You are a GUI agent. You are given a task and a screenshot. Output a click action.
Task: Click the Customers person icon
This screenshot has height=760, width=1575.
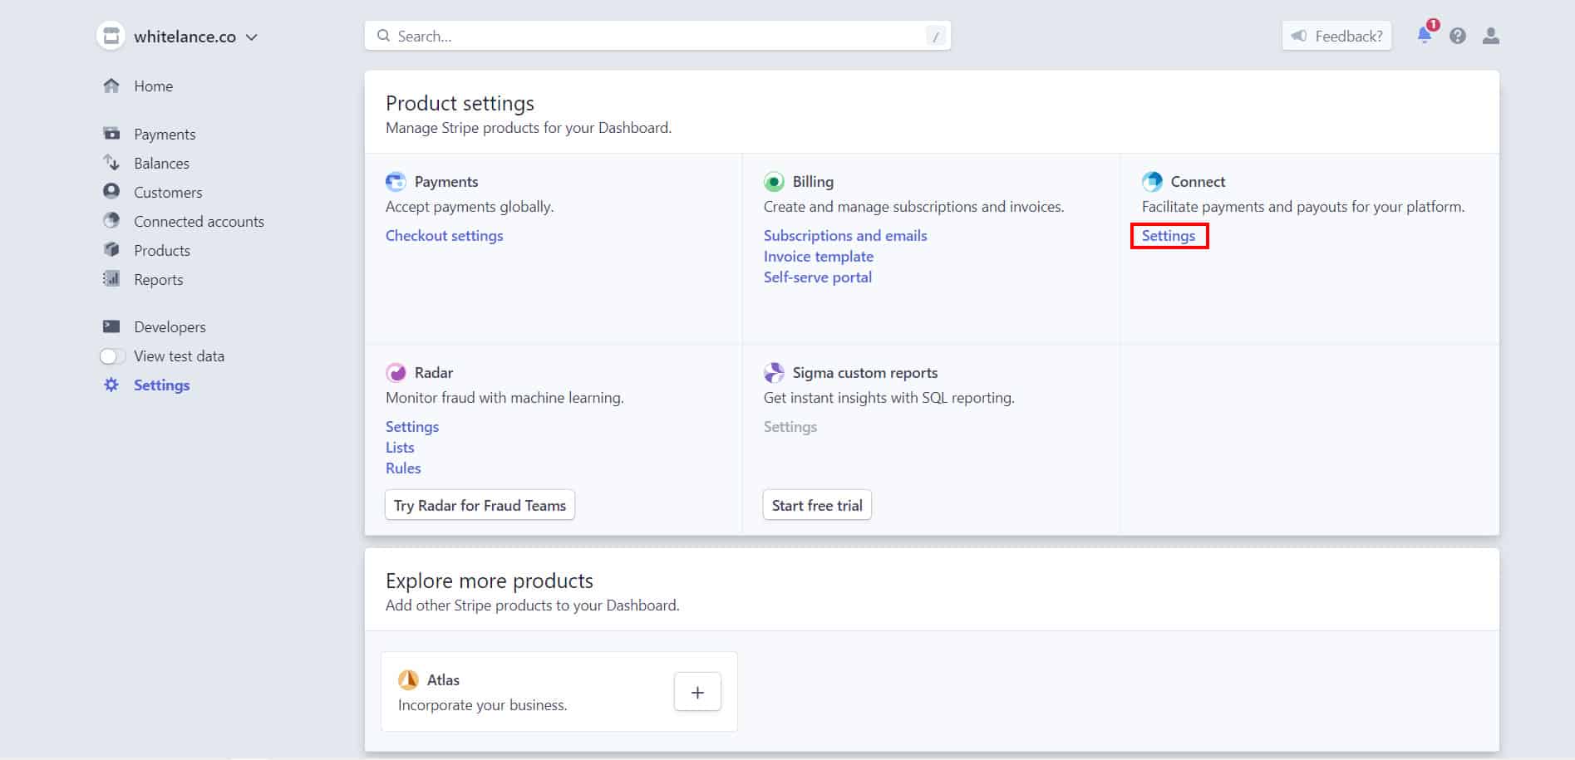[111, 192]
